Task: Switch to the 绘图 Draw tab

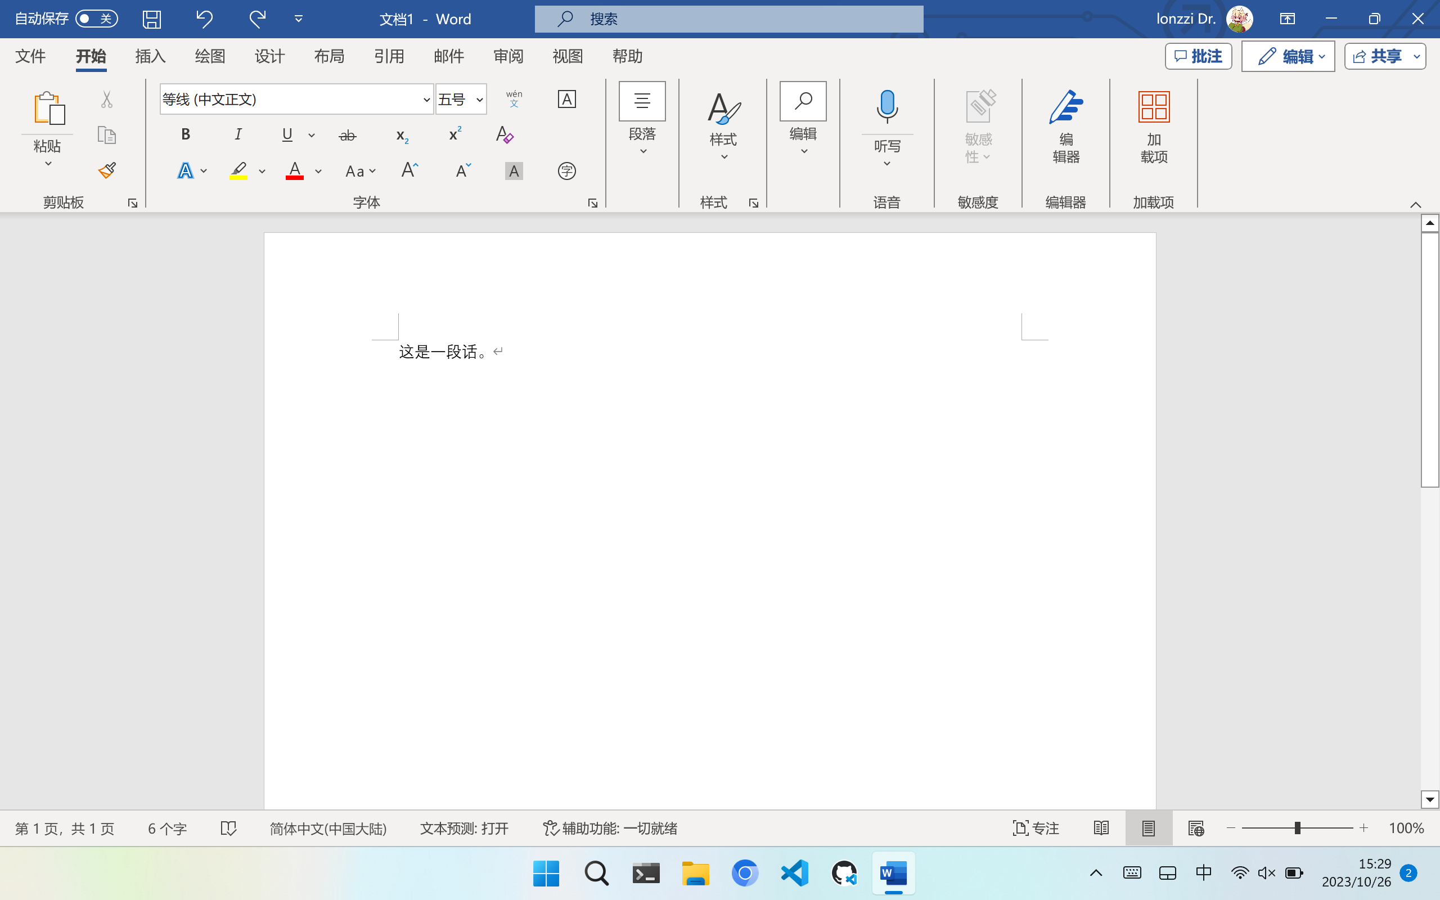Action: pos(210,57)
